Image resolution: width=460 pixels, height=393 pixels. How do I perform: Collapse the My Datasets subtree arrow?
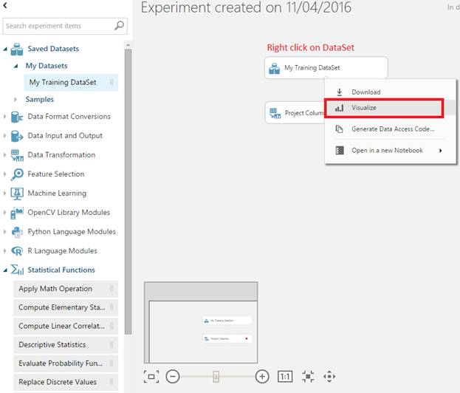pyautogui.click(x=16, y=66)
